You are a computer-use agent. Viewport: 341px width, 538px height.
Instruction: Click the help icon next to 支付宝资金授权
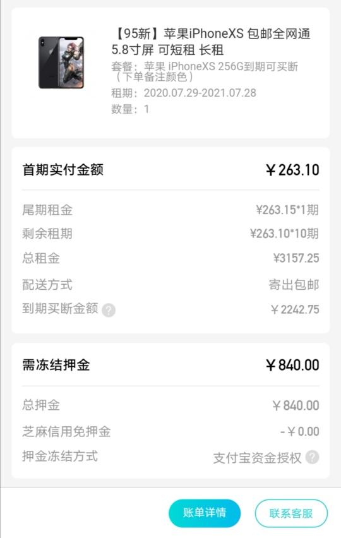(x=312, y=457)
